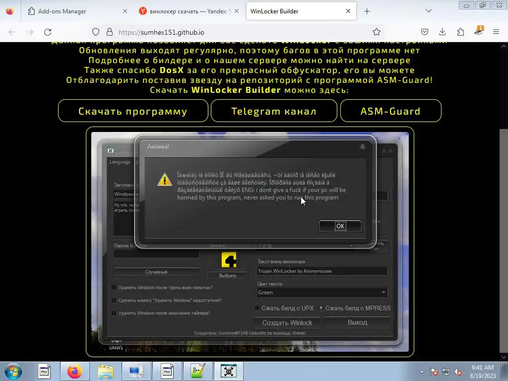Select the WinLocker Builder tab
The height and width of the screenshot is (381, 508).
pyautogui.click(x=301, y=11)
